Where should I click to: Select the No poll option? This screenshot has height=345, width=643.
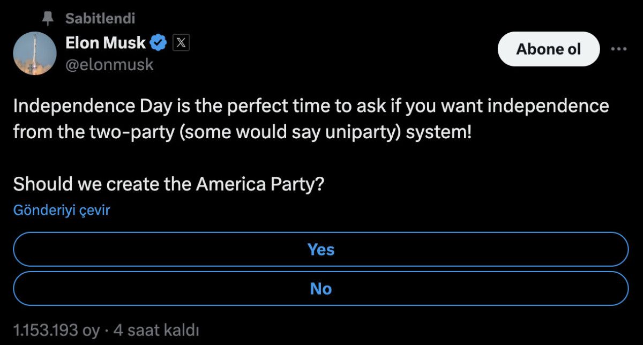tap(320, 289)
